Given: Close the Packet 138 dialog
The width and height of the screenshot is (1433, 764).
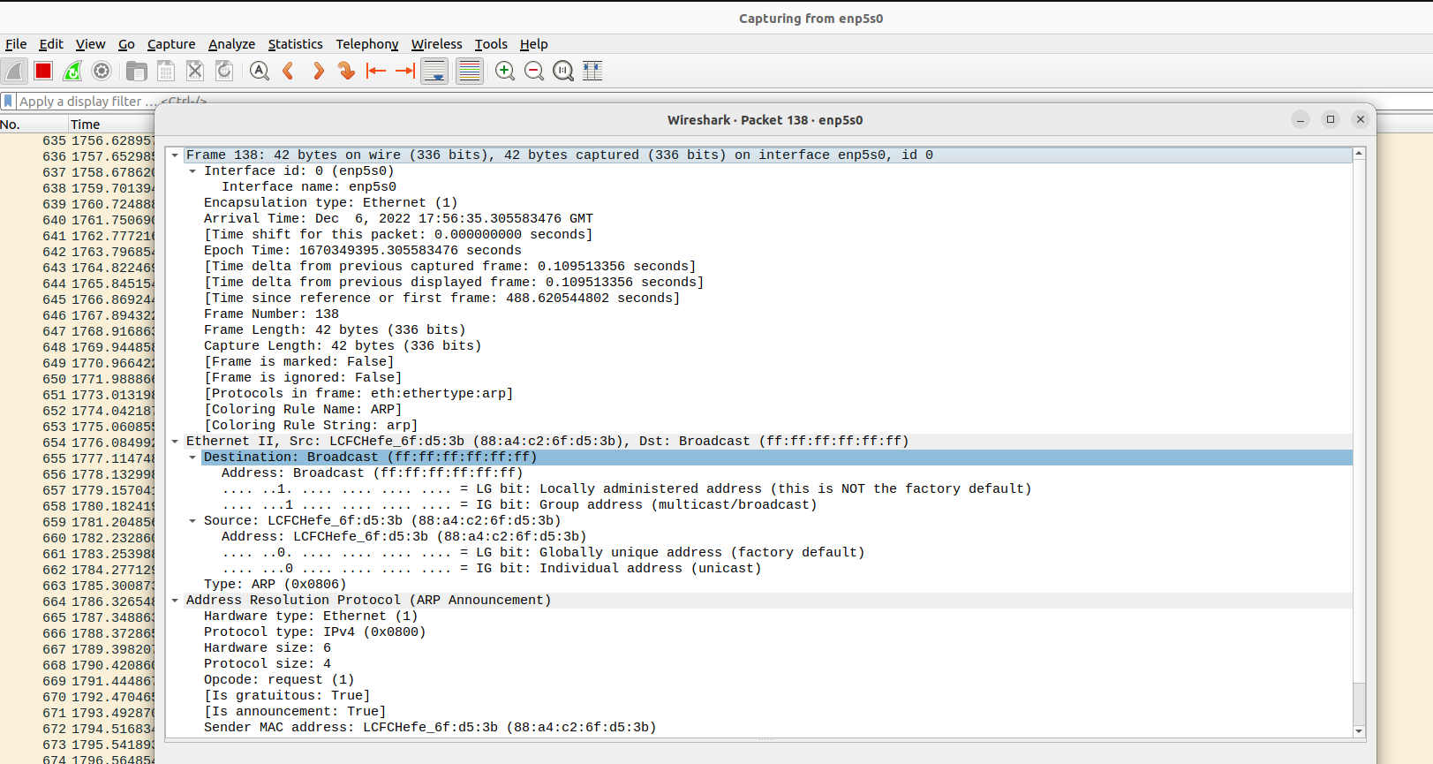Looking at the screenshot, I should tap(1361, 119).
